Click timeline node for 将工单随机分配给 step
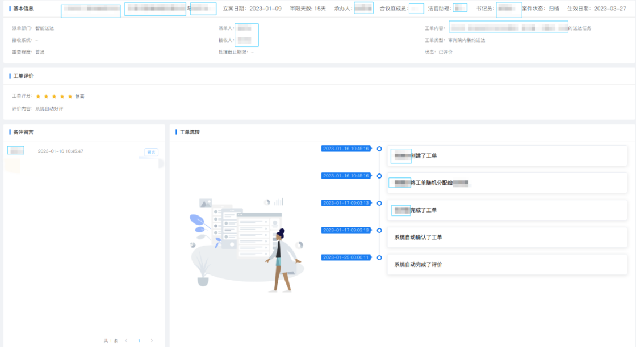 [x=379, y=176]
